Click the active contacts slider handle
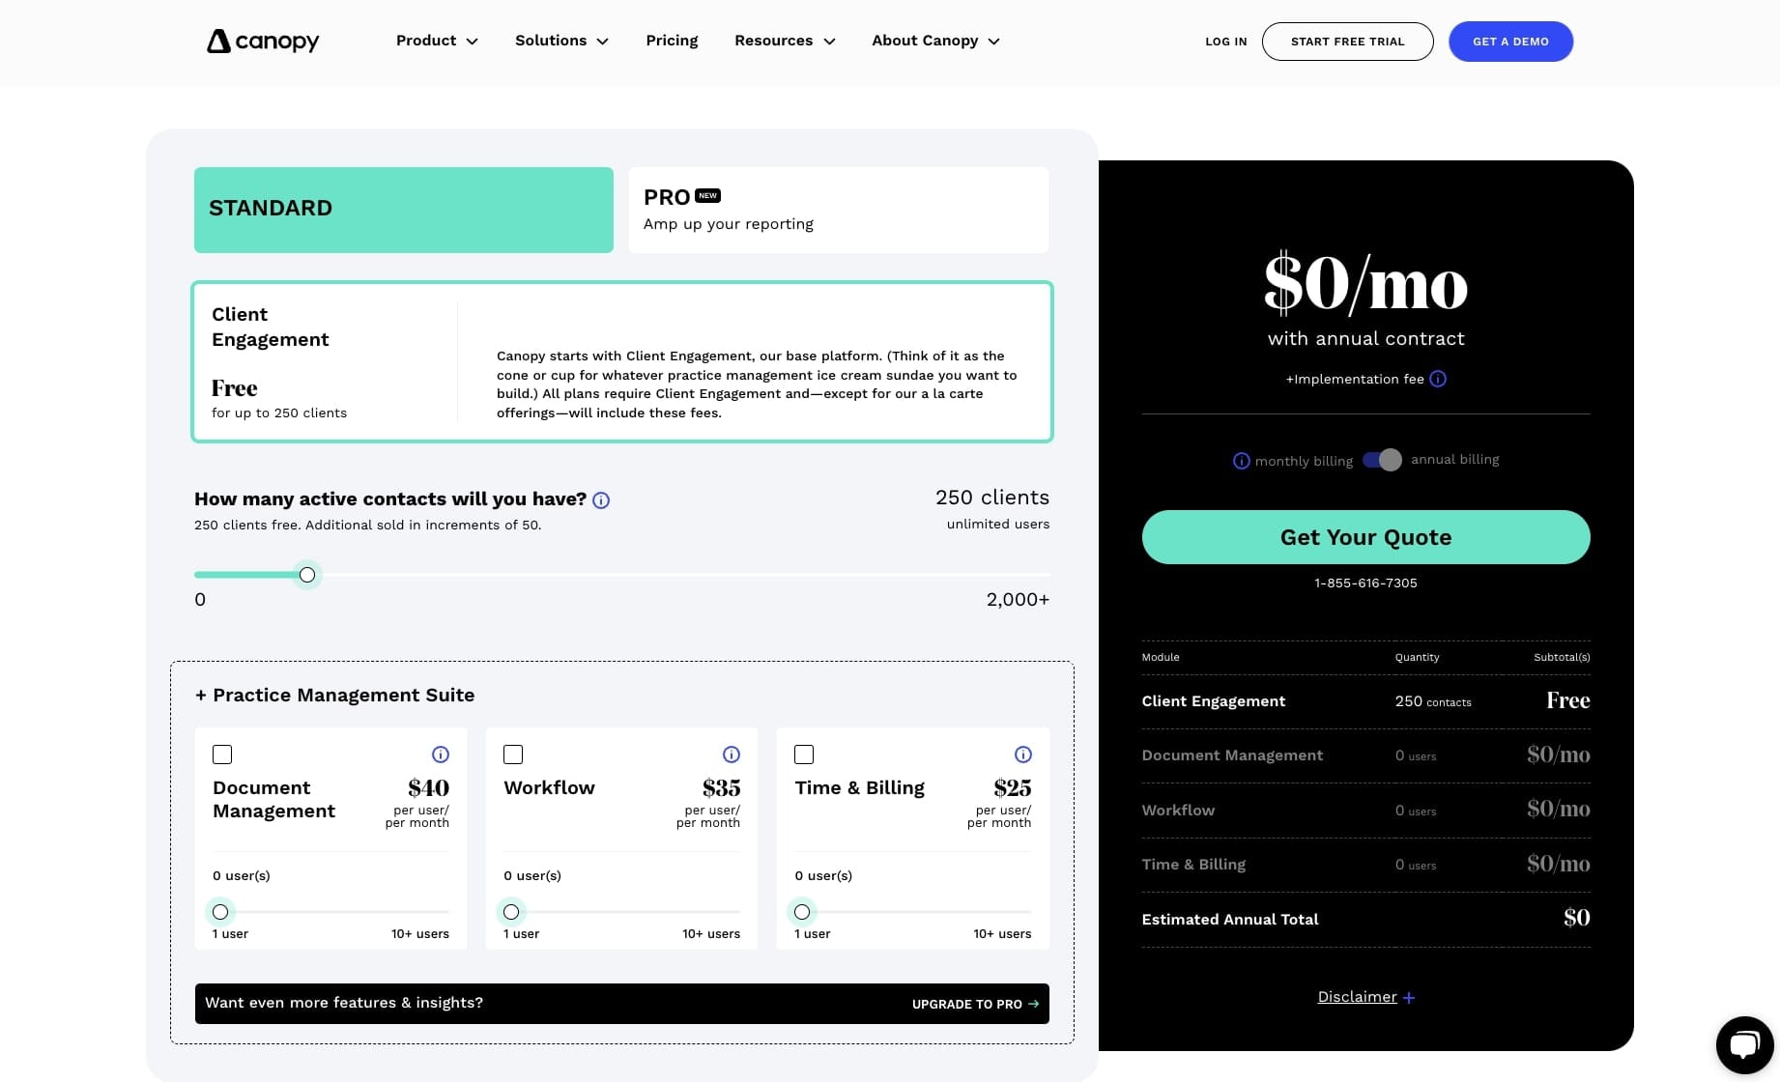Screen dimensions: 1780x1082 [x=307, y=575]
